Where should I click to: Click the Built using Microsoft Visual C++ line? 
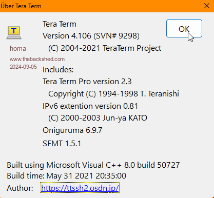(x=93, y=165)
